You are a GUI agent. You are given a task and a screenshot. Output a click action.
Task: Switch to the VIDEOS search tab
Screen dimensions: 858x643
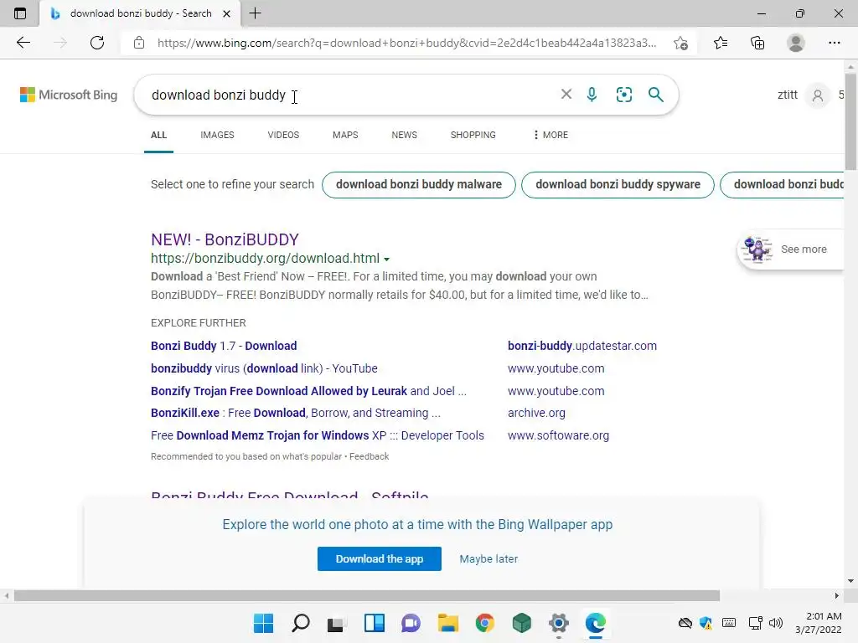point(283,135)
